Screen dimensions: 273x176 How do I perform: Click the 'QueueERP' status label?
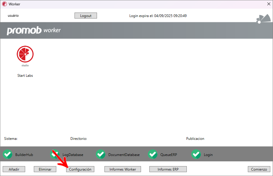coord(169,154)
